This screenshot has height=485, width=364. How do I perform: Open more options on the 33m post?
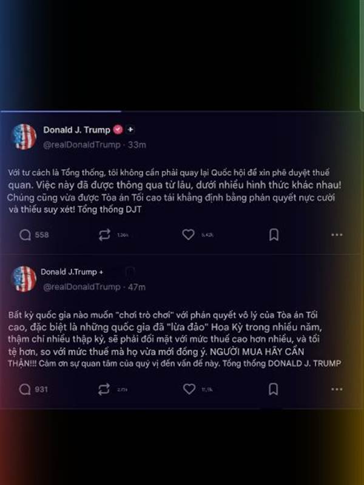337,235
